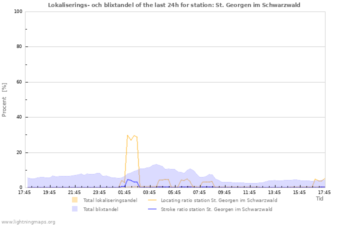350x225 pixels.
Task: Select the 09:45 time tick label
Action: pyautogui.click(x=224, y=192)
